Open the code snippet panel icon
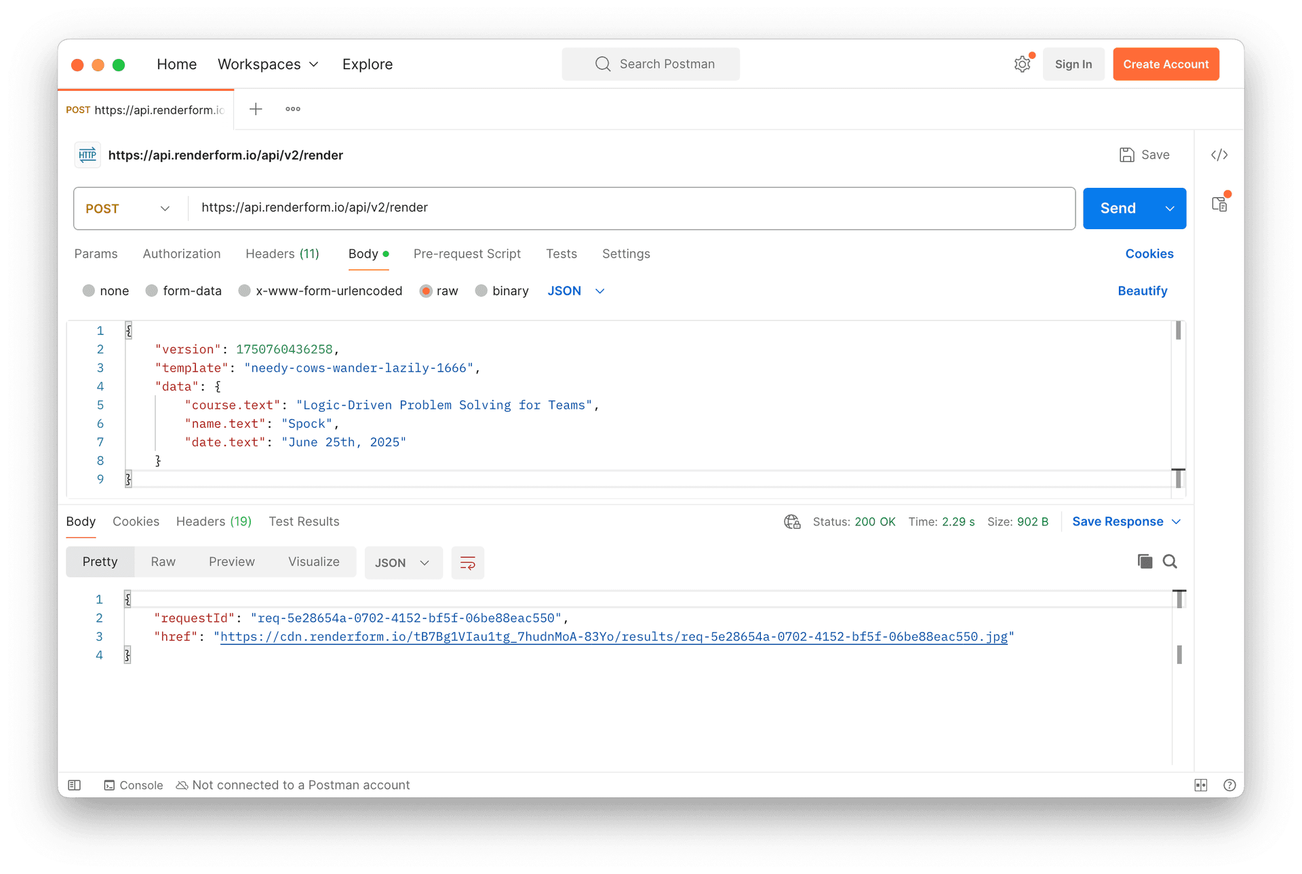 pos(1219,155)
